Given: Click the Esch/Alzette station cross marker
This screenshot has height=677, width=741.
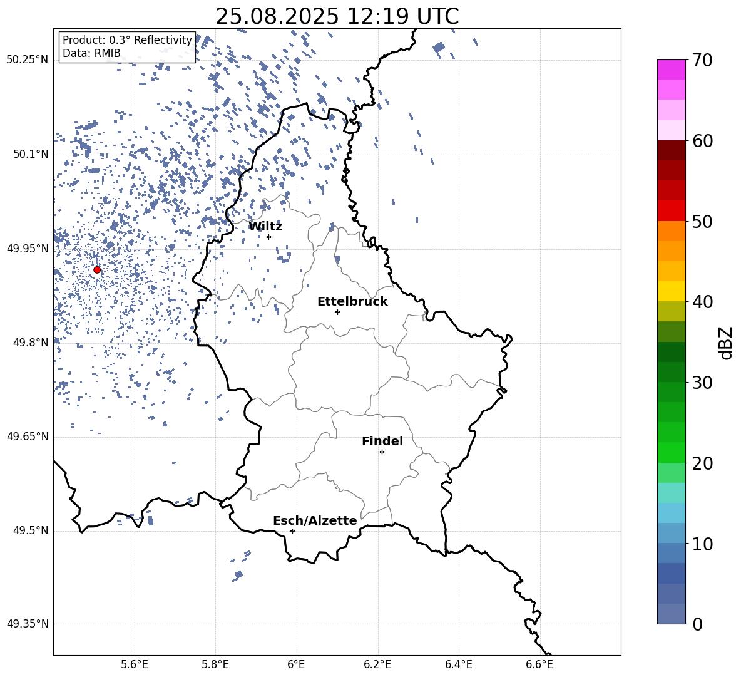Looking at the screenshot, I should [x=292, y=531].
